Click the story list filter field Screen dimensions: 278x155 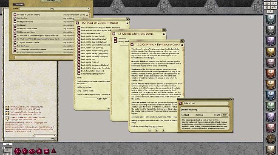click(x=44, y=57)
